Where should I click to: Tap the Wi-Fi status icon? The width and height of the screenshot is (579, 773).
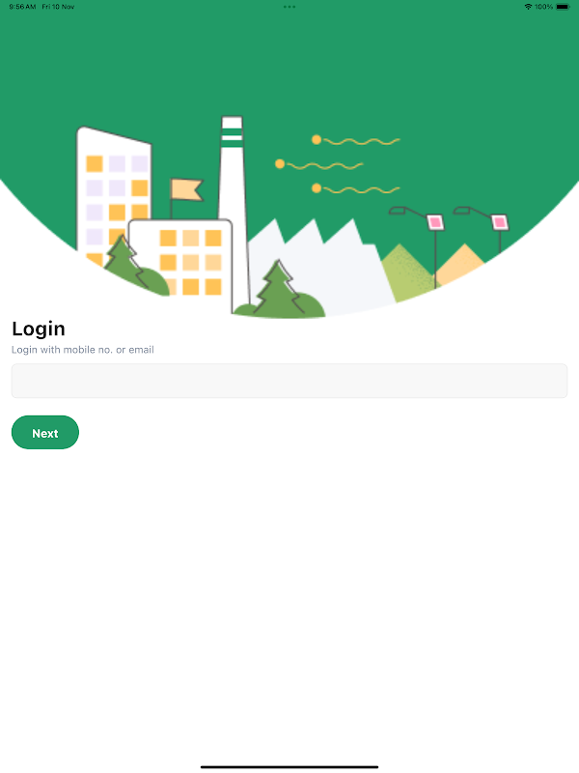tap(528, 7)
